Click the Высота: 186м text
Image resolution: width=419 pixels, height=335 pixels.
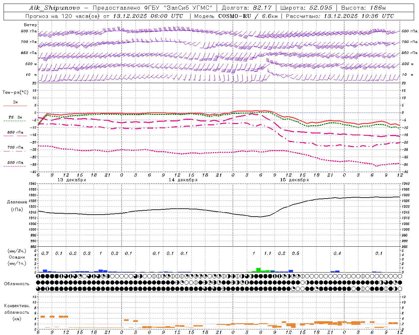pos(363,8)
